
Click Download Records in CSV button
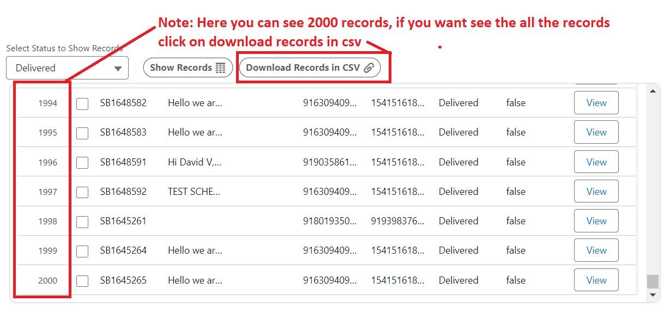310,67
